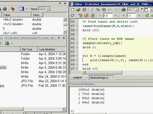
Task: Click the Evaluate cell icon
Action: [x=80, y=16]
